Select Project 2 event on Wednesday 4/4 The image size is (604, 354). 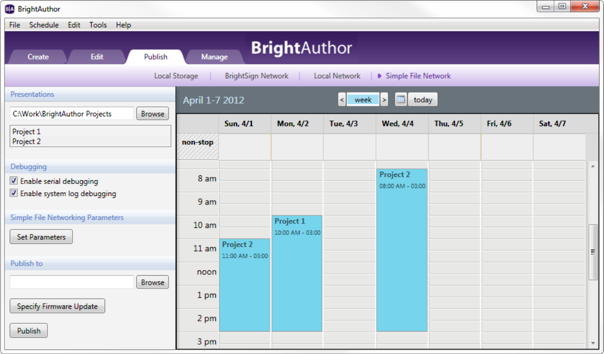pos(402,250)
